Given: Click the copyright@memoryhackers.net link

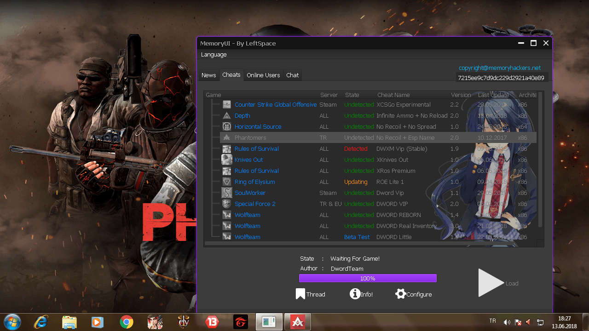Looking at the screenshot, I should click(x=500, y=68).
